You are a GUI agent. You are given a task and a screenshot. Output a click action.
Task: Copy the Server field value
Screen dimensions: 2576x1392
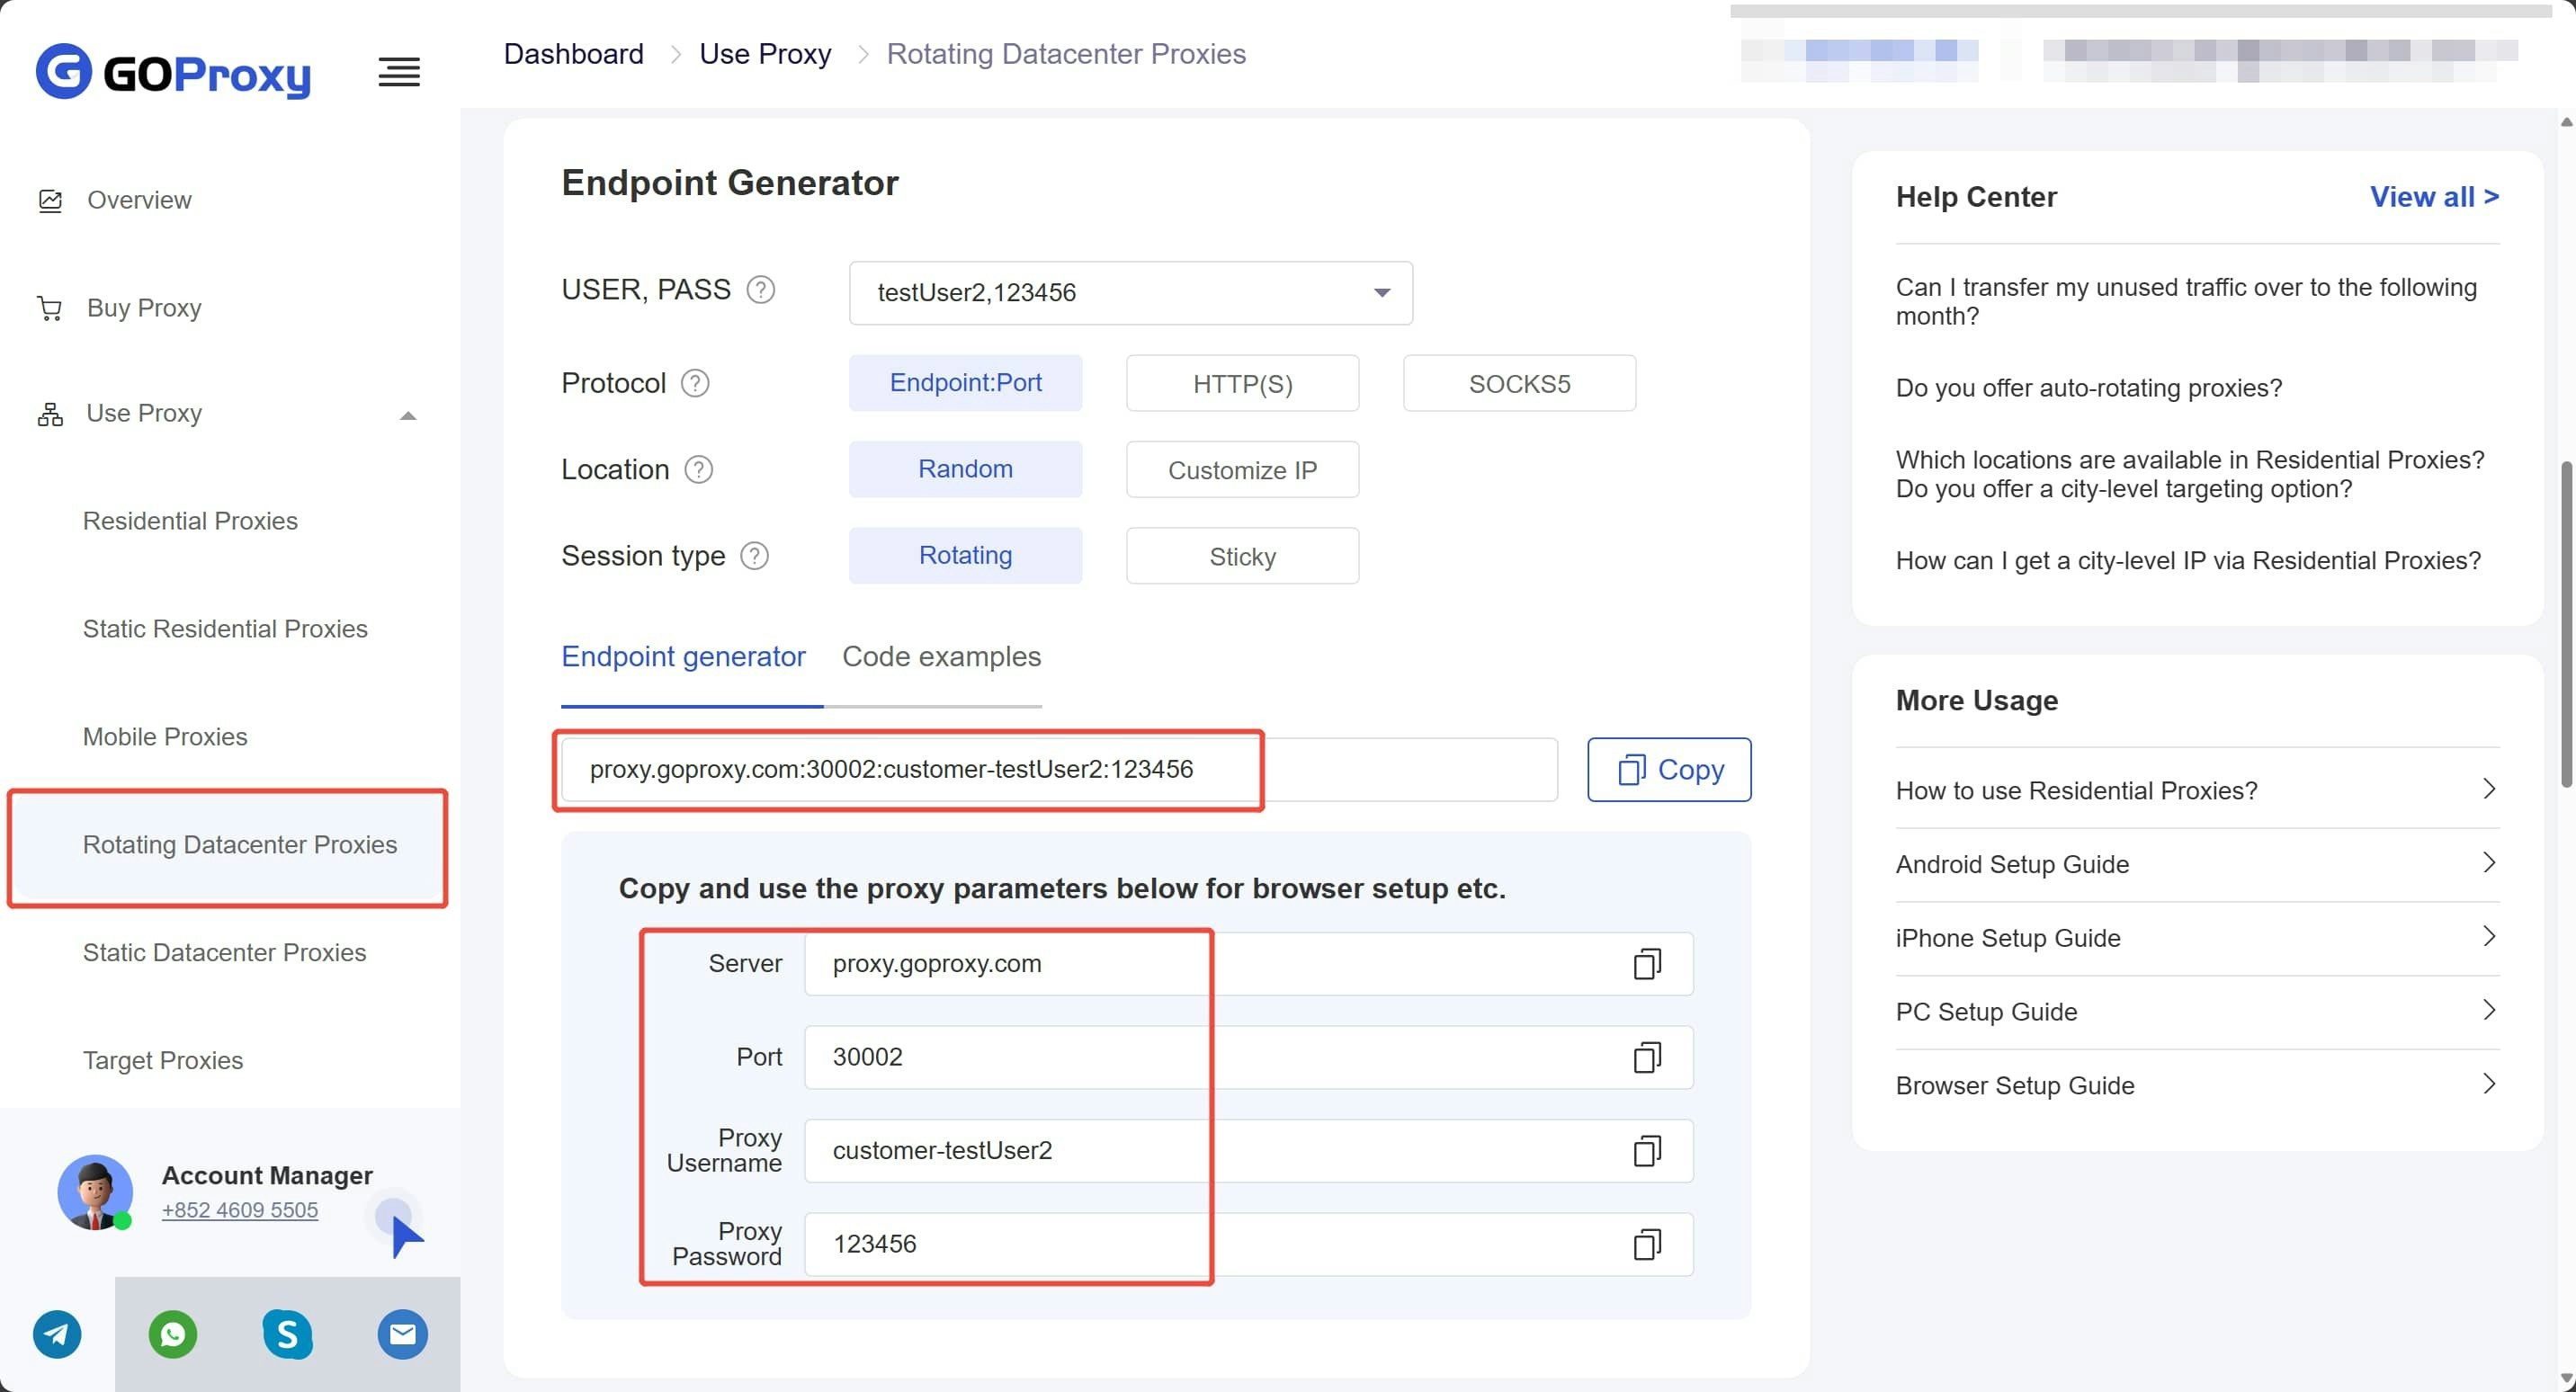click(1646, 964)
